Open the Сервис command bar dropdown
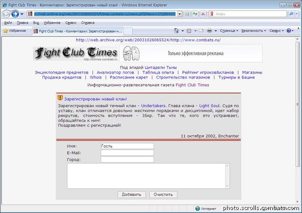Viewport: 302px width, 213px height. point(276,31)
